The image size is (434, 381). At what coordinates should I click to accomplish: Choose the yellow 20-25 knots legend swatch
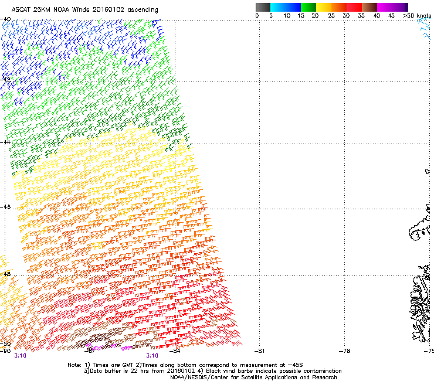[324, 7]
